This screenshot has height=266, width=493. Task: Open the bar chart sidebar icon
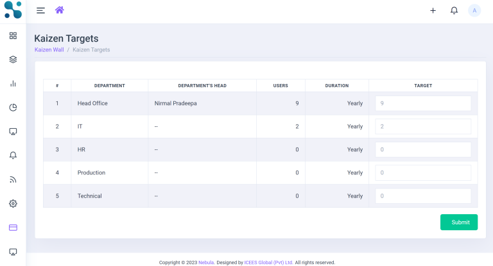[13, 83]
